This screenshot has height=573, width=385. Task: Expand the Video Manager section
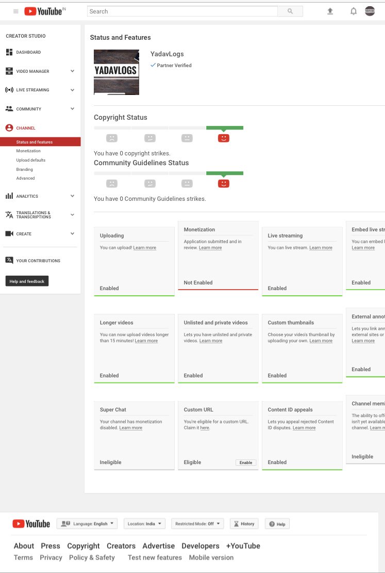(72, 71)
